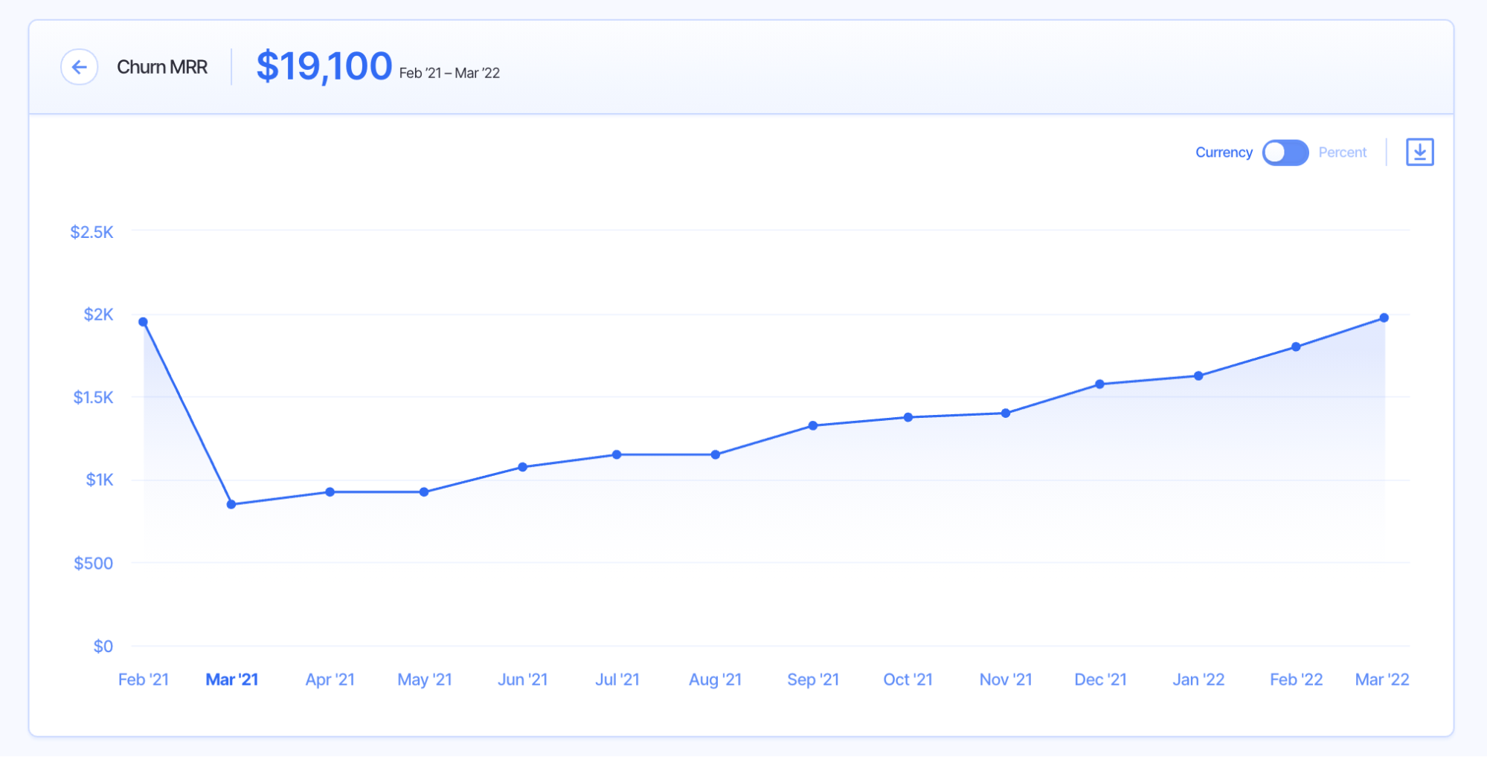
Task: Click the Mar '21 lowest data point
Action: (x=231, y=504)
